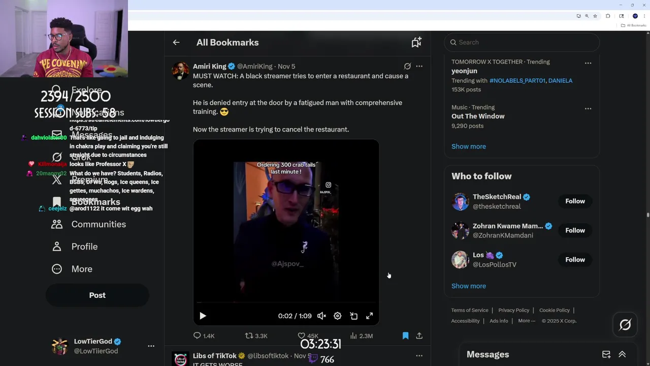The width and height of the screenshot is (650, 366).
Task: Go back using the All Bookmarks arrow
Action: pos(176,42)
